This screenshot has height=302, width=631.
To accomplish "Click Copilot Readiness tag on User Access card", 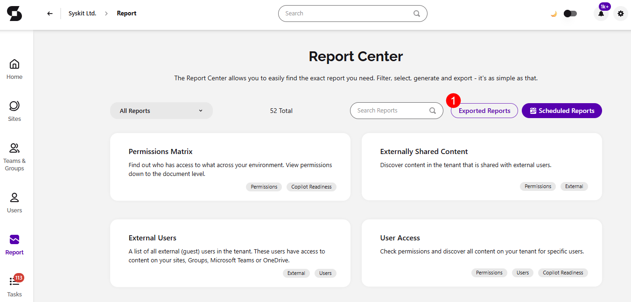I will 563,273.
